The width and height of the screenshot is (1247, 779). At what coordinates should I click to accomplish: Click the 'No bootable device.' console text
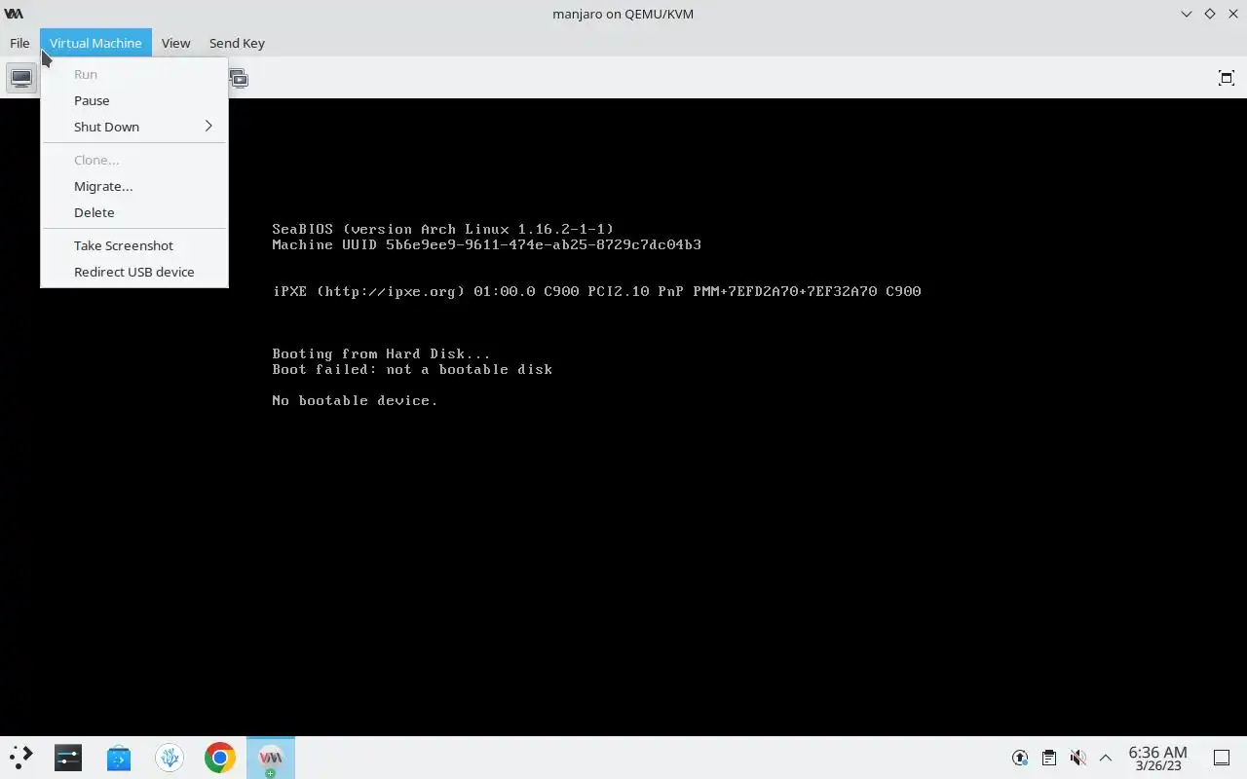355,400
